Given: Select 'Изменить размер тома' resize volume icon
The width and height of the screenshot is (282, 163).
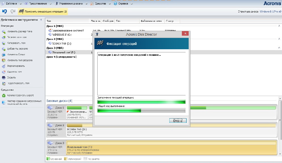Looking at the screenshot, I should point(3,31).
